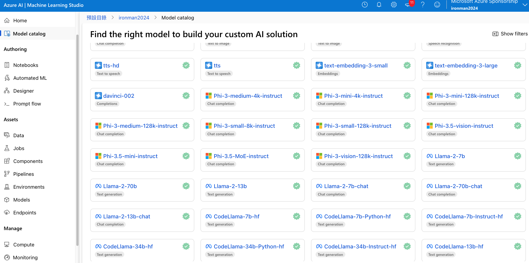Click verified badge on Llama-2-70b-chat card

point(518,186)
